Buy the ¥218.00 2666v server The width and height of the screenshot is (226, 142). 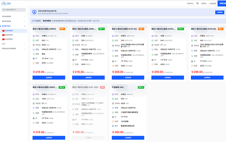tap(88, 78)
